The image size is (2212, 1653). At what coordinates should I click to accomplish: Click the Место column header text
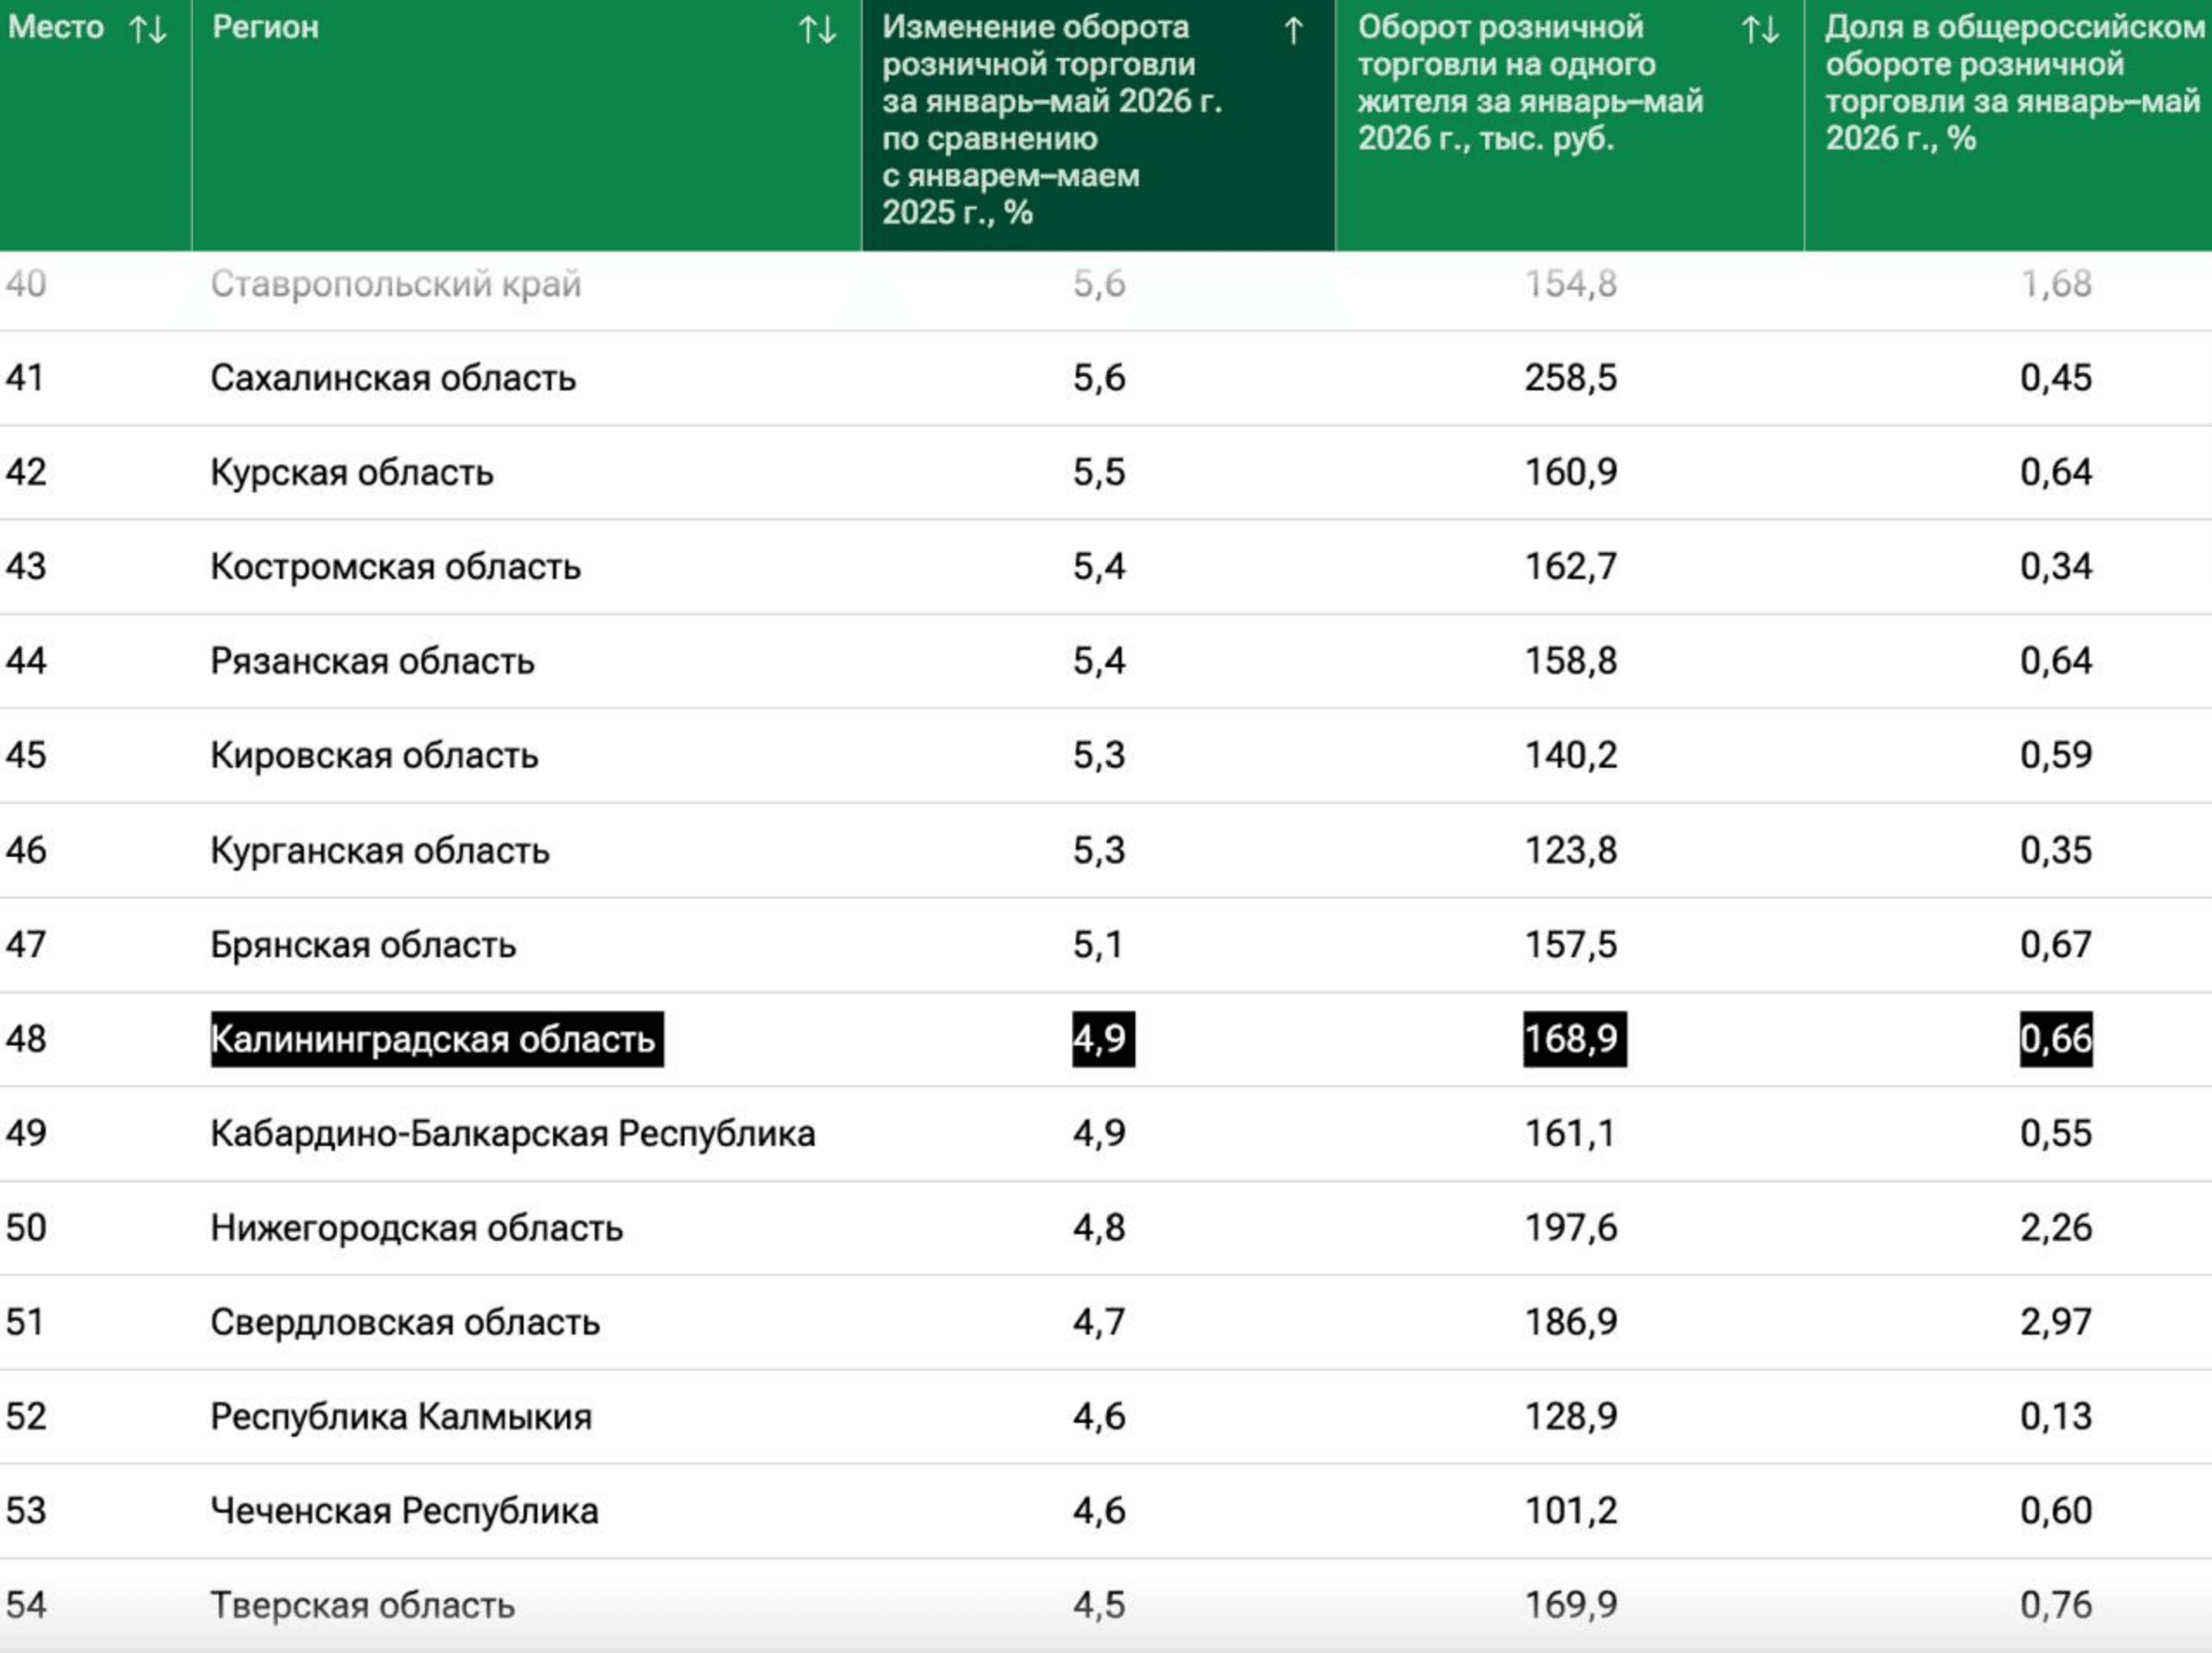56,27
